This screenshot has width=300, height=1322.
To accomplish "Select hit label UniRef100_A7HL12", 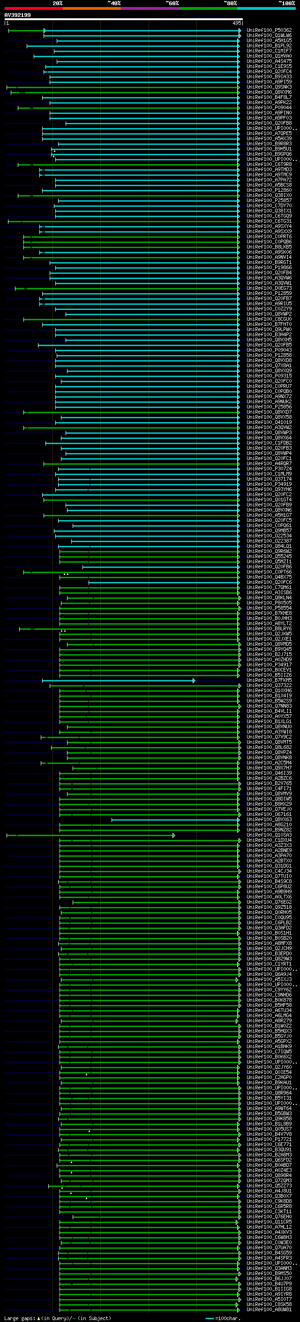I will tap(269, 1227).
